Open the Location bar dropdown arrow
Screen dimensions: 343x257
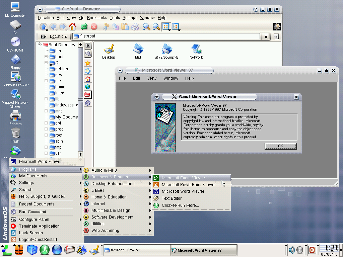pyautogui.click(x=266, y=37)
